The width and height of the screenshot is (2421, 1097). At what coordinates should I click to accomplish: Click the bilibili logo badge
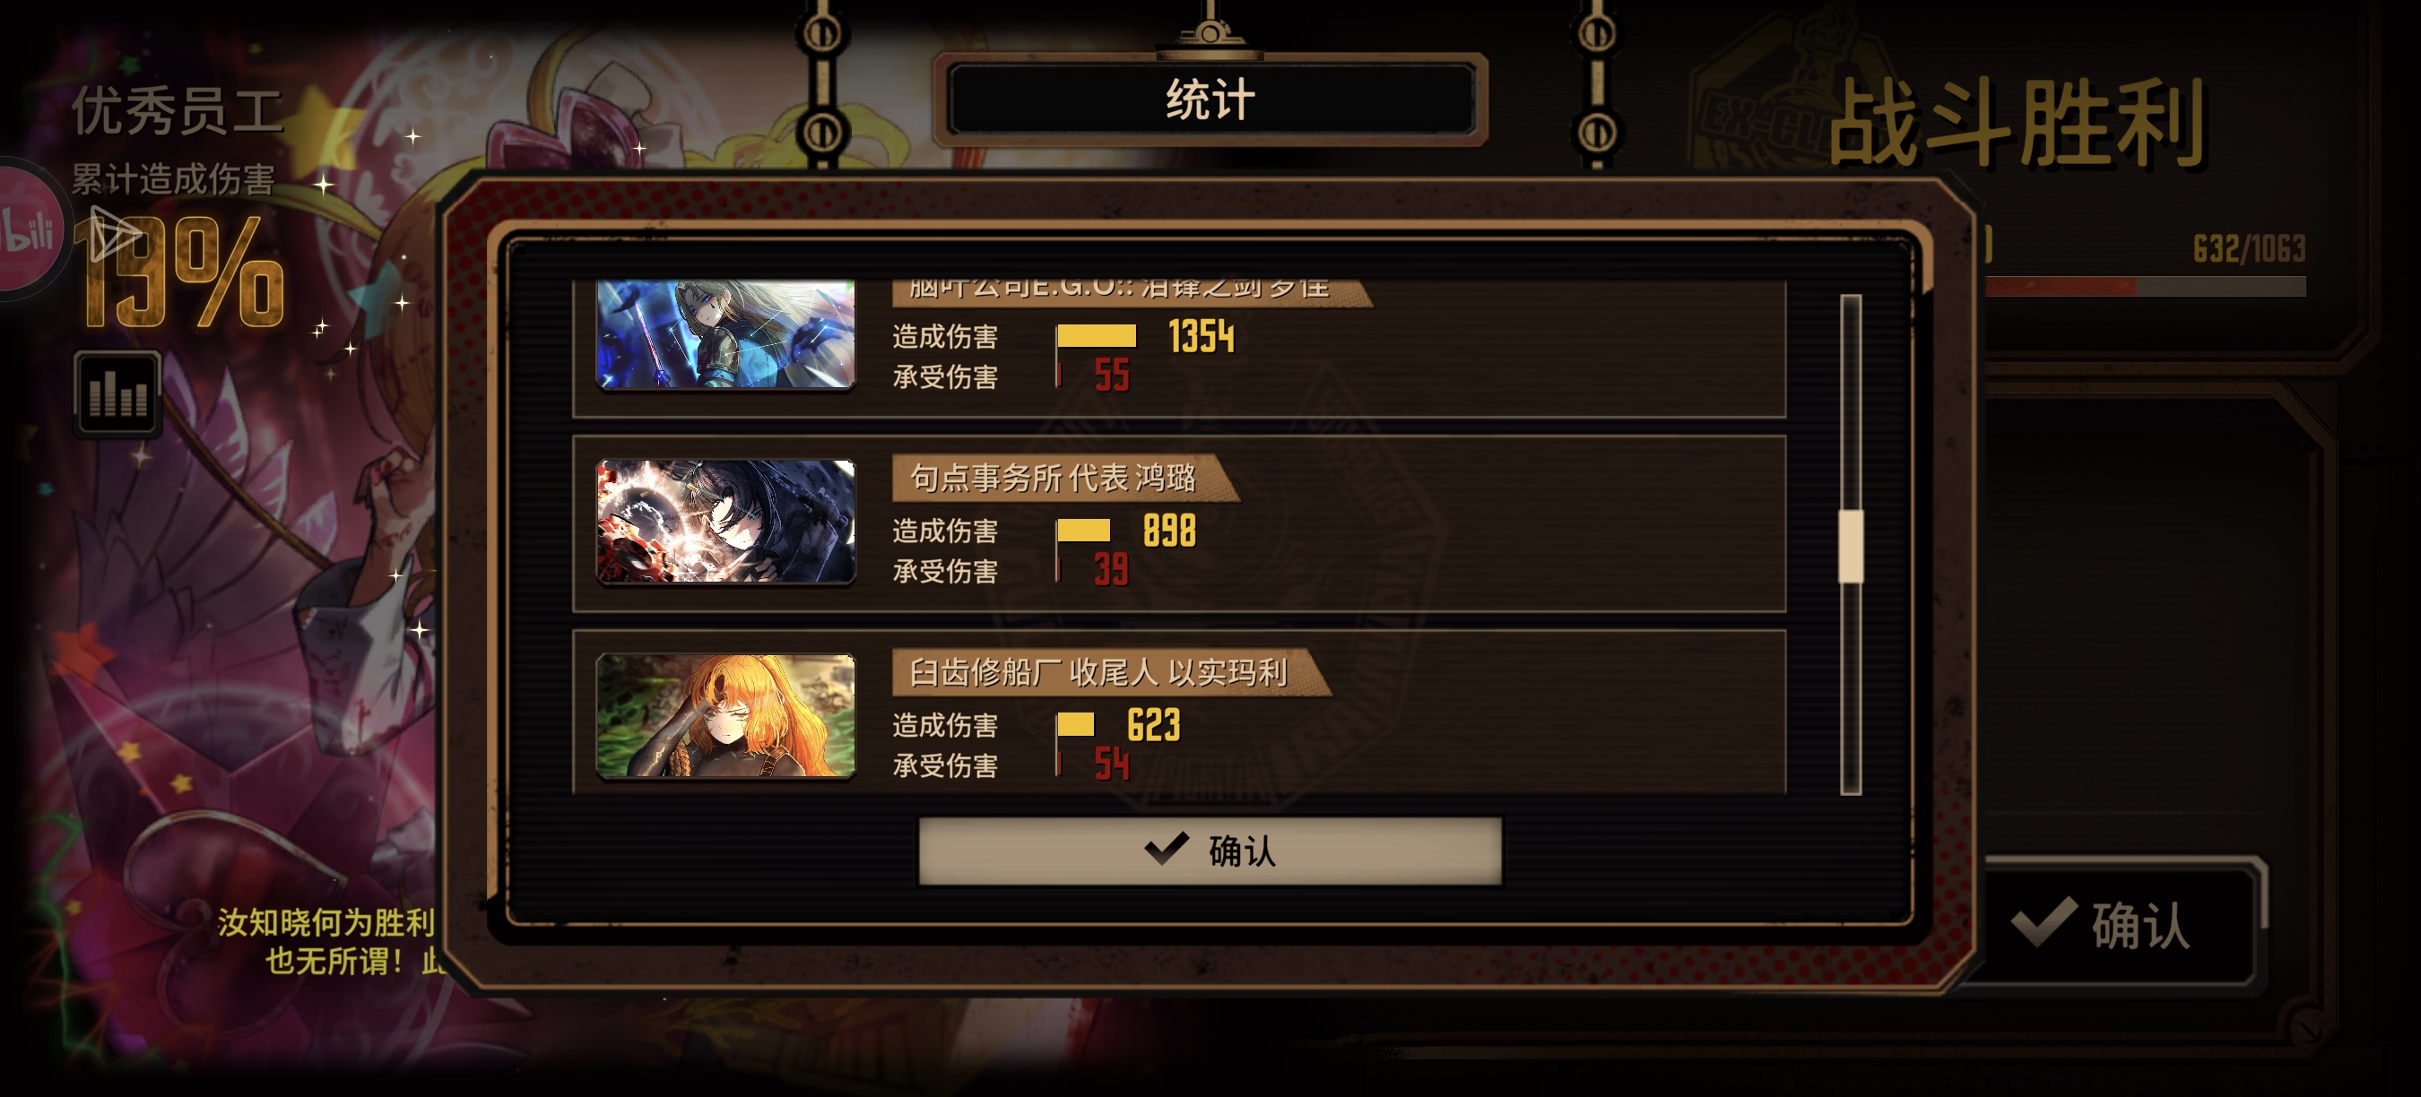(x=26, y=230)
